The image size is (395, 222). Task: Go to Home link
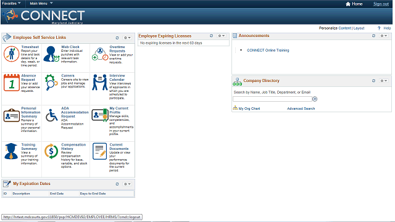pyautogui.click(x=357, y=4)
